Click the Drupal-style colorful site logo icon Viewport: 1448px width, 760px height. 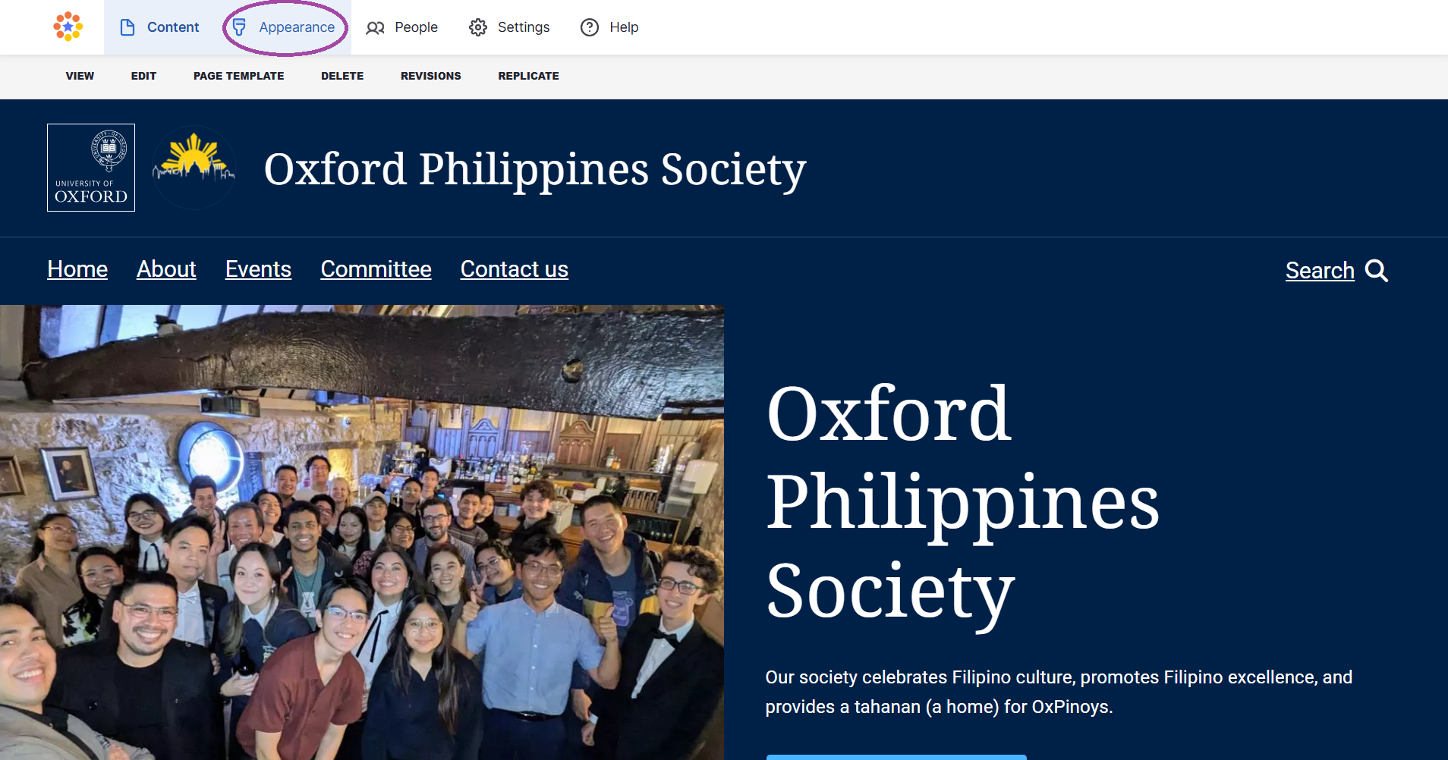point(68,27)
